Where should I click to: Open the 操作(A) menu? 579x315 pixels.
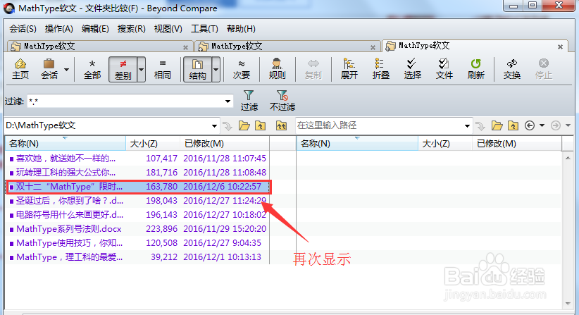coord(58,29)
